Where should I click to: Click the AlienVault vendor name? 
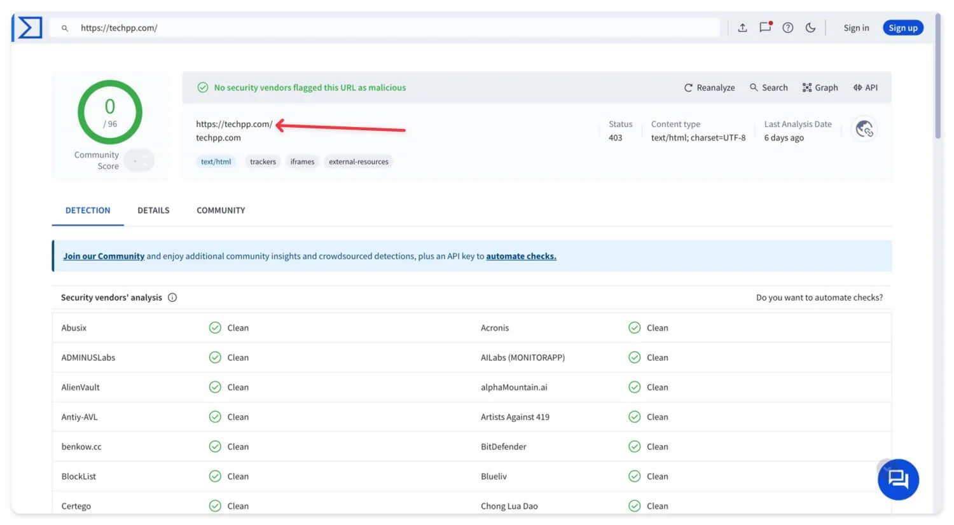click(x=80, y=387)
